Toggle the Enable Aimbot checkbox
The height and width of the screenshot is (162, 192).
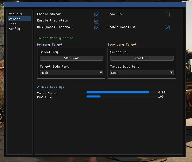point(97,14)
